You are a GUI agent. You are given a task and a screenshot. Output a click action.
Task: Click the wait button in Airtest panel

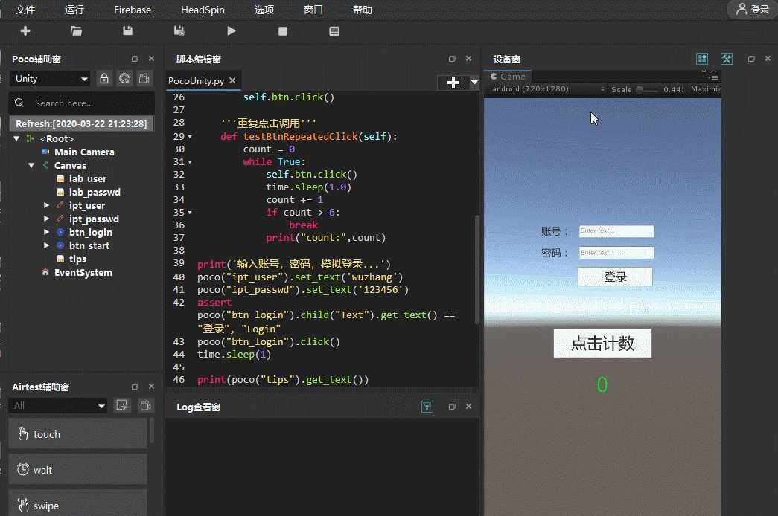[78, 469]
